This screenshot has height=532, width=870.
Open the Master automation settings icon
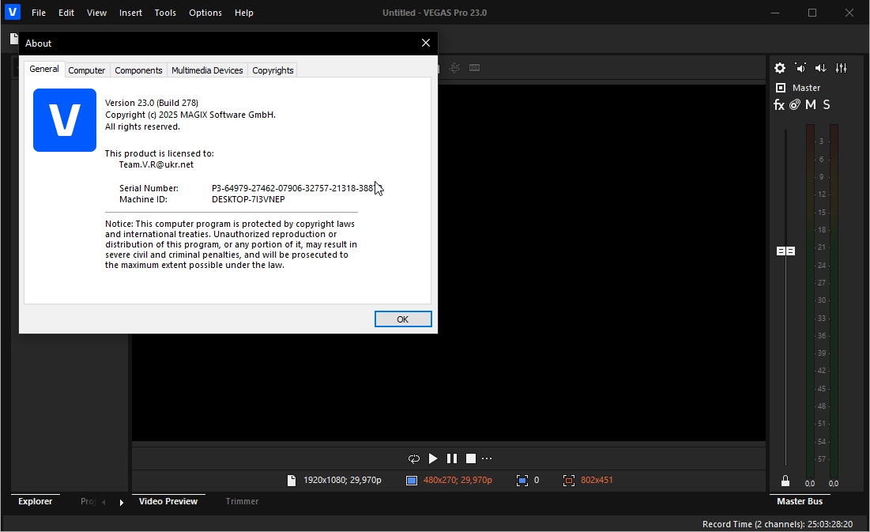(795, 105)
